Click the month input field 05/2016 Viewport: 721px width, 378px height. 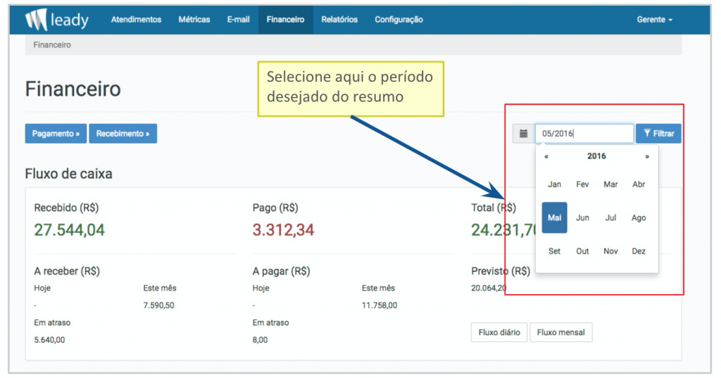pos(584,133)
